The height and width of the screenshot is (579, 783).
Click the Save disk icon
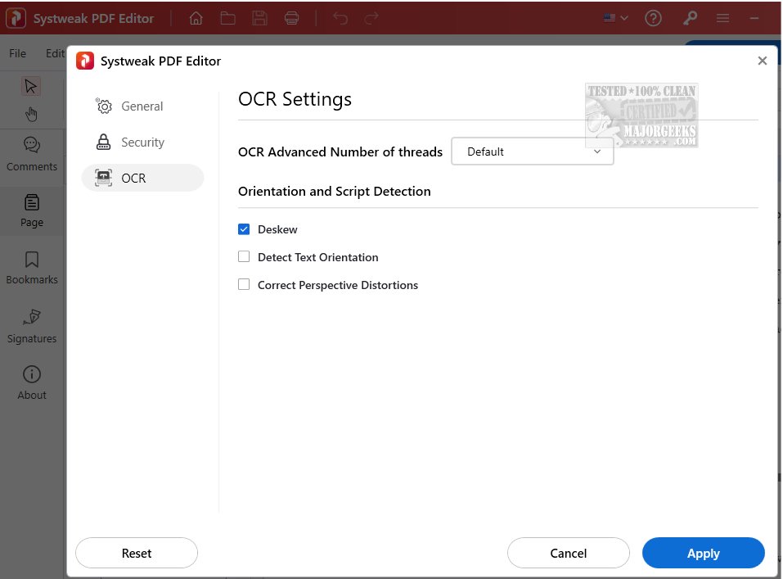pos(260,19)
